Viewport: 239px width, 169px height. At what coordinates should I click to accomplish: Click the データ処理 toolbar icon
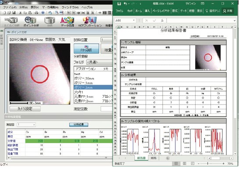click(x=67, y=22)
